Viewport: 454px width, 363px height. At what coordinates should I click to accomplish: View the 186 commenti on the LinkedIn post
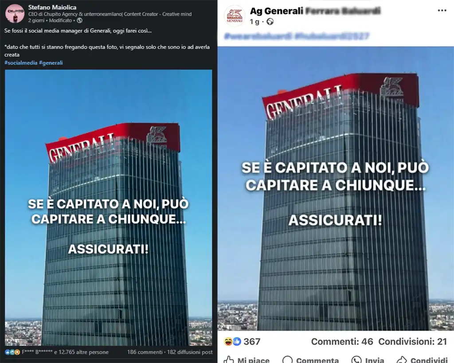[x=145, y=352]
